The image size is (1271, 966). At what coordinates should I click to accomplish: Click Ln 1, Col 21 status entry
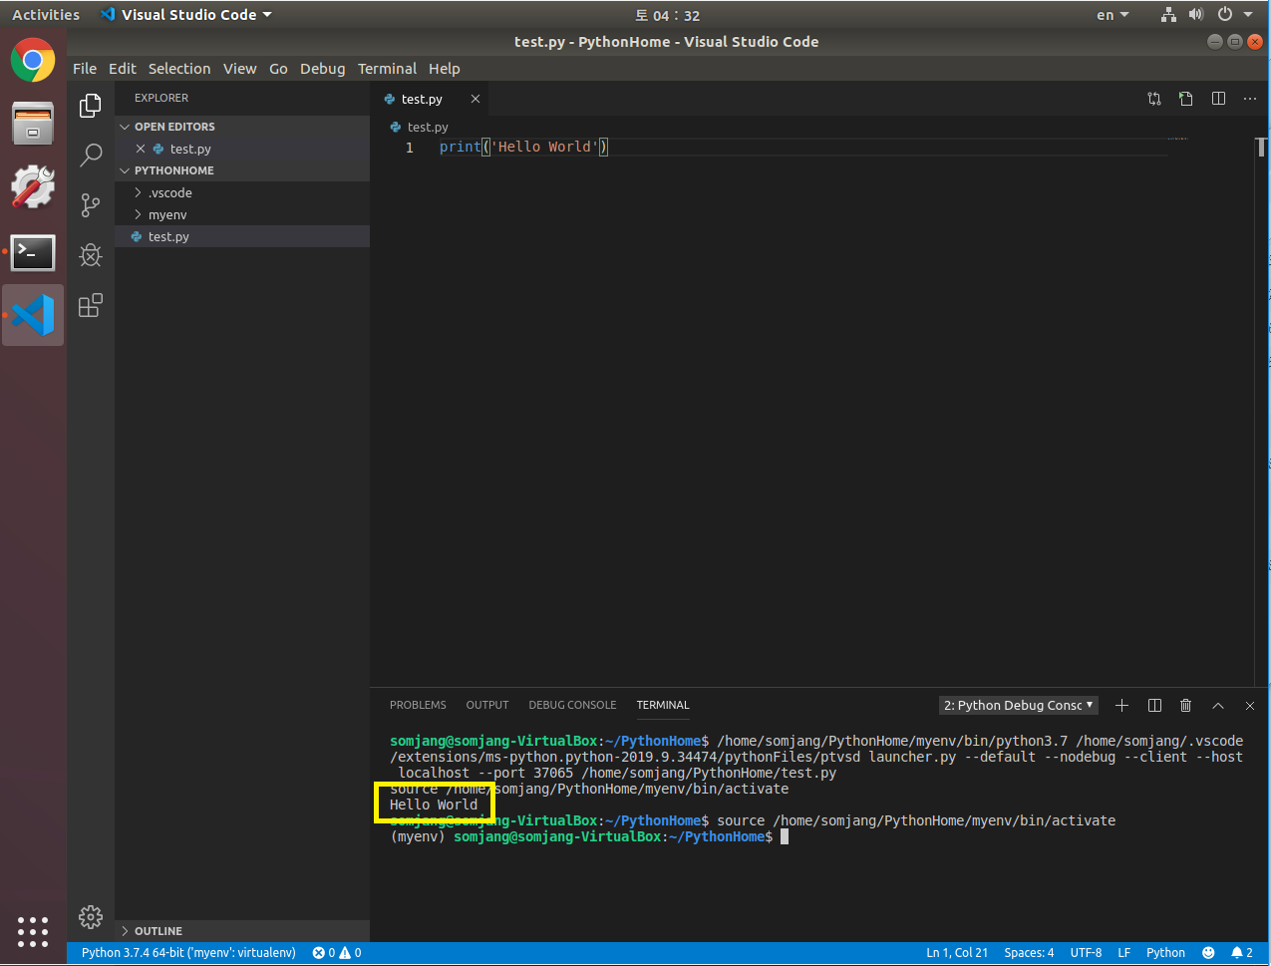(x=957, y=953)
